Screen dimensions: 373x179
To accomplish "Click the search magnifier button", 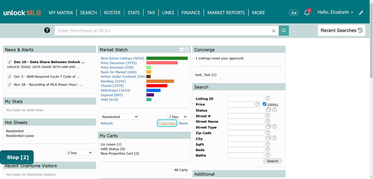I will [x=284, y=31].
